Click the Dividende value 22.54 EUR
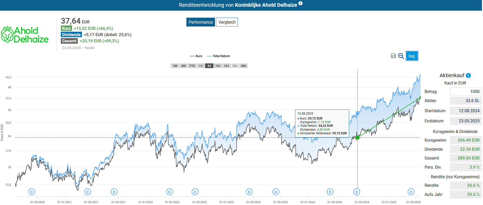Image resolution: width=483 pixels, height=205 pixels. [x=466, y=149]
